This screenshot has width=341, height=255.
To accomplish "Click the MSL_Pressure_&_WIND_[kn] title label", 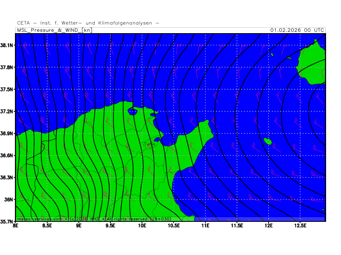I will [54, 30].
